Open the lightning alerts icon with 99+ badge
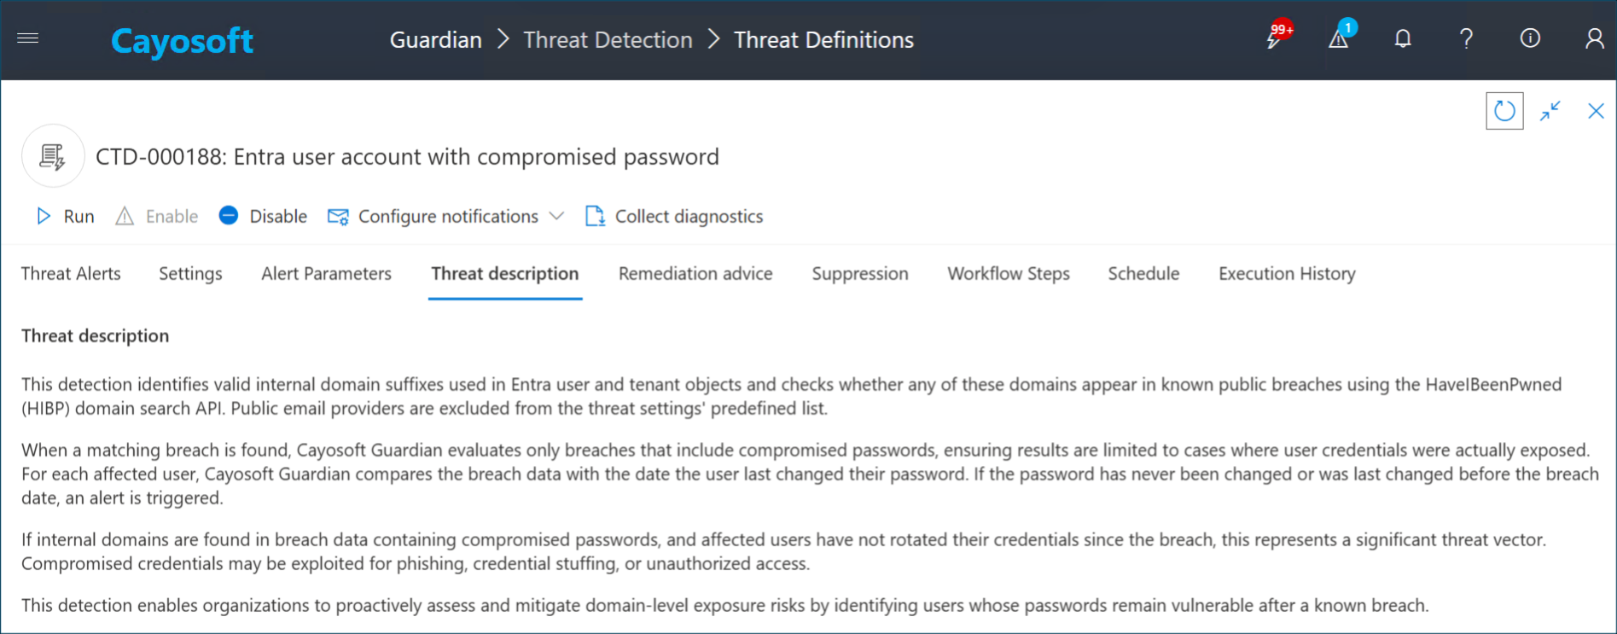Screen dimensions: 1617x634 coord(1275,39)
